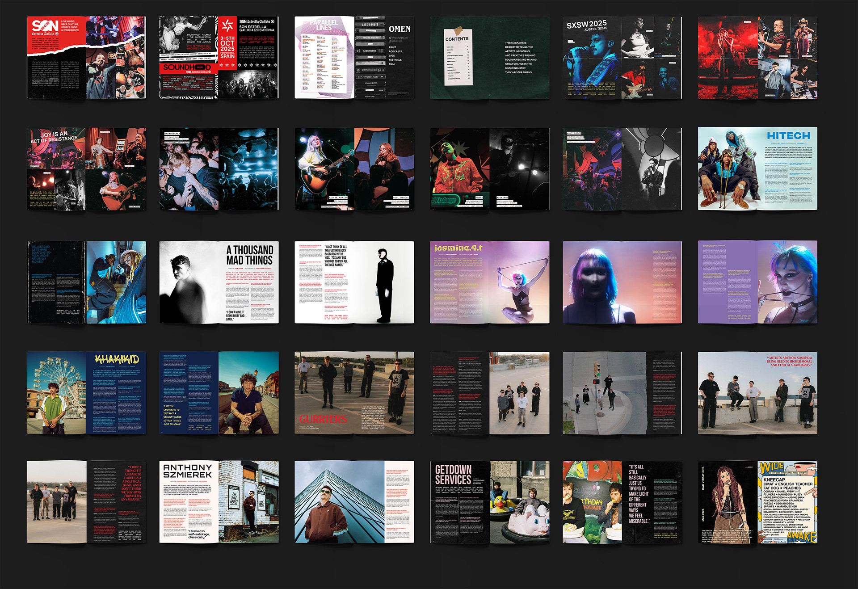Viewport: 858px width, 589px height.
Task: Select the Warmduscher crowd photo spread
Action: click(x=219, y=169)
